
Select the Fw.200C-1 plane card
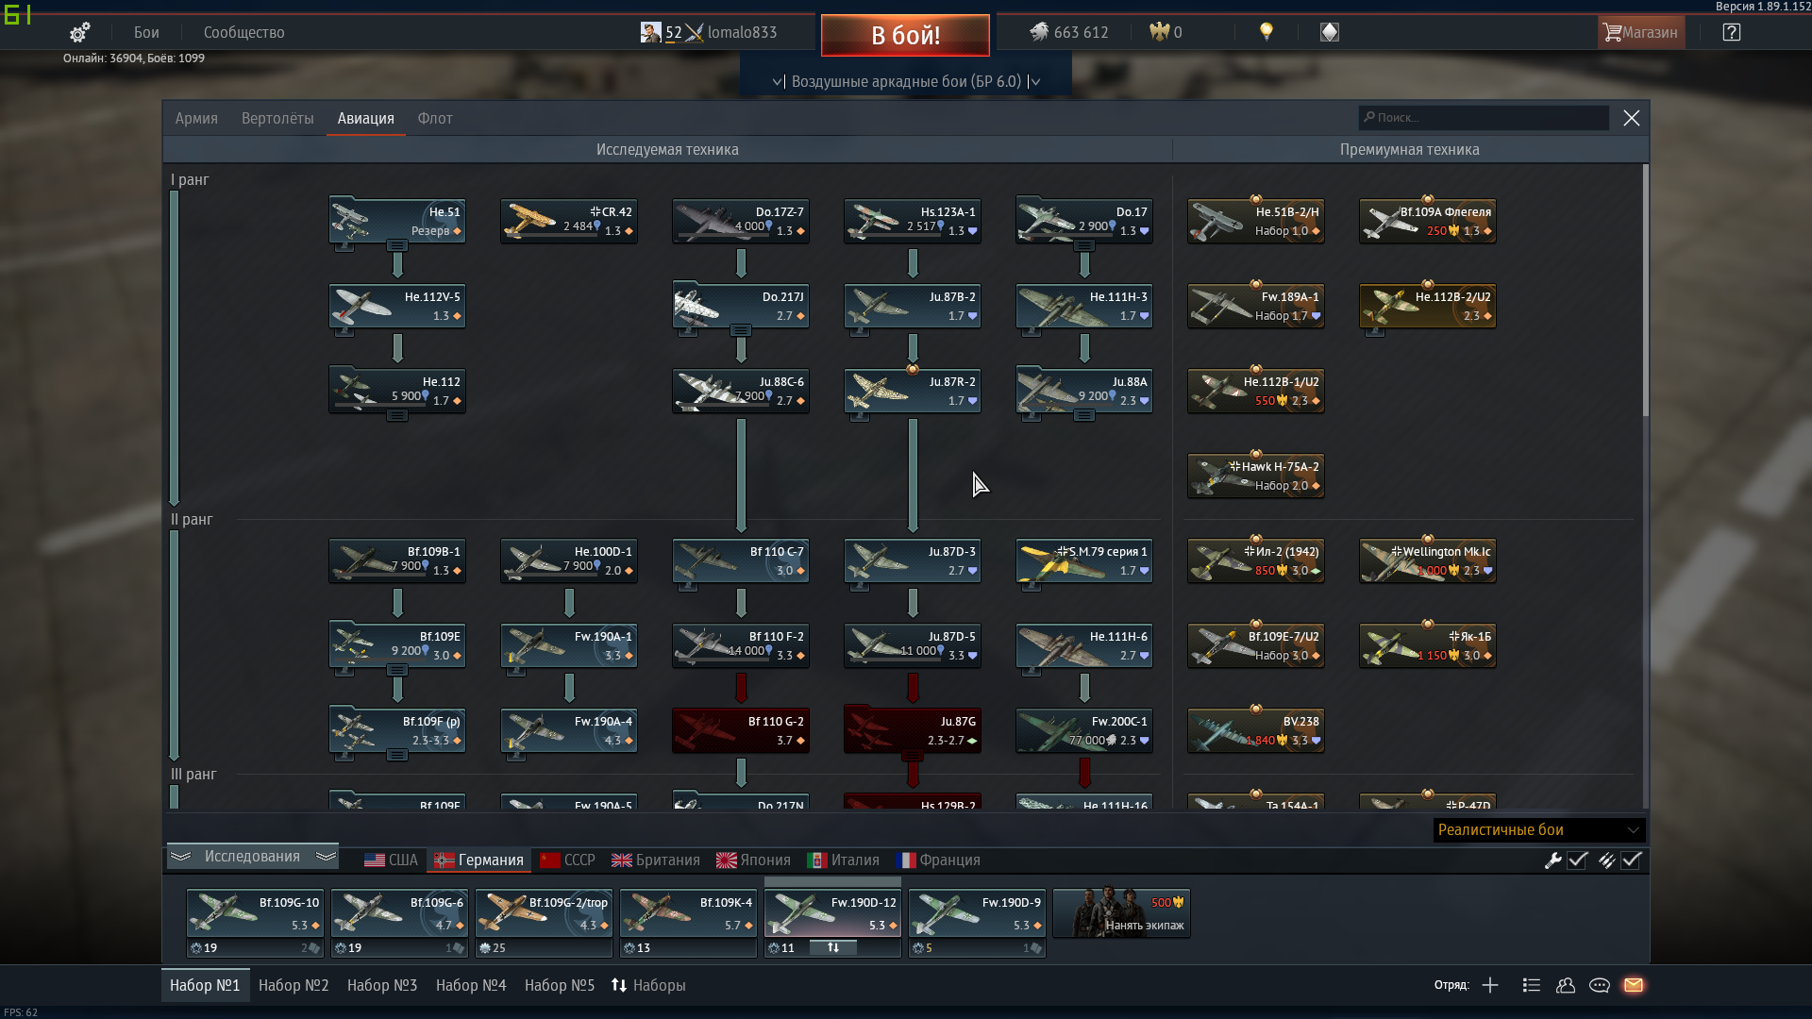tap(1084, 730)
